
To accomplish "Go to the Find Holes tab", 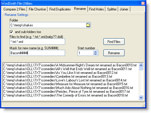I will (x=96, y=9).
